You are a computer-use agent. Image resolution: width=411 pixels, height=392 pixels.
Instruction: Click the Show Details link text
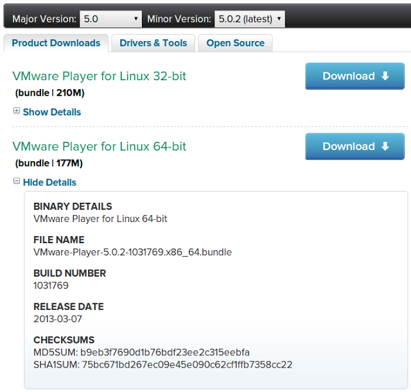[52, 112]
